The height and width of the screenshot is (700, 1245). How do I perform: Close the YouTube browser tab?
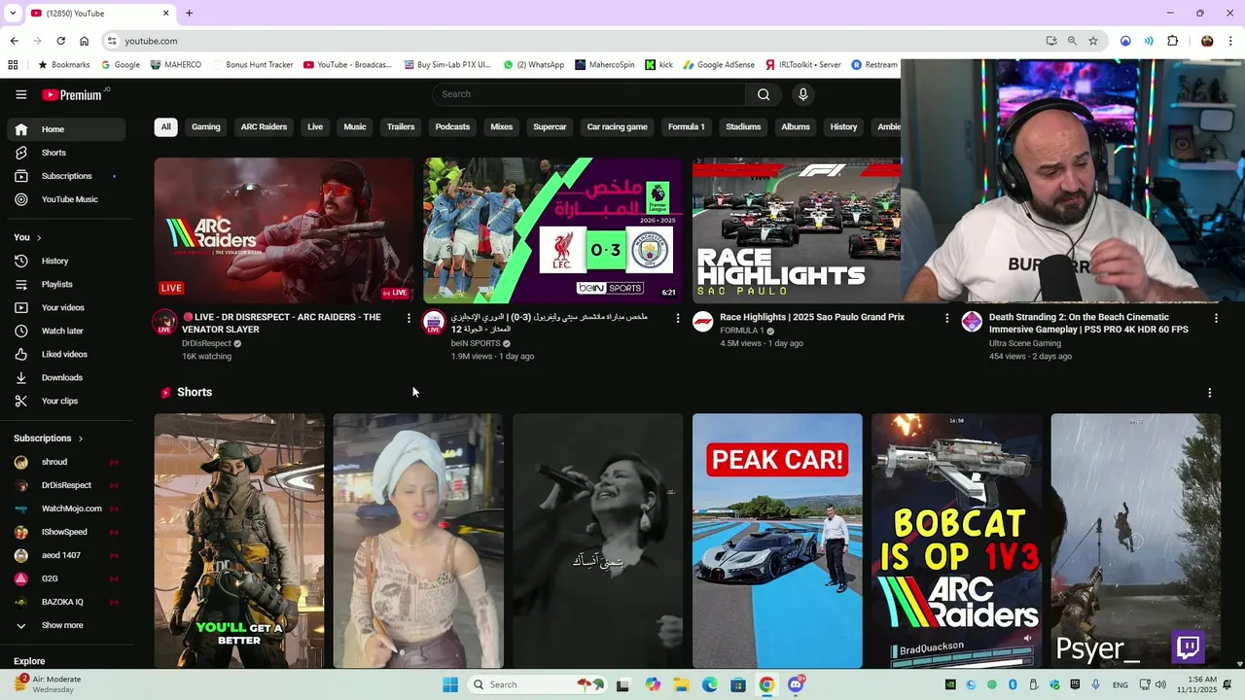pos(165,14)
